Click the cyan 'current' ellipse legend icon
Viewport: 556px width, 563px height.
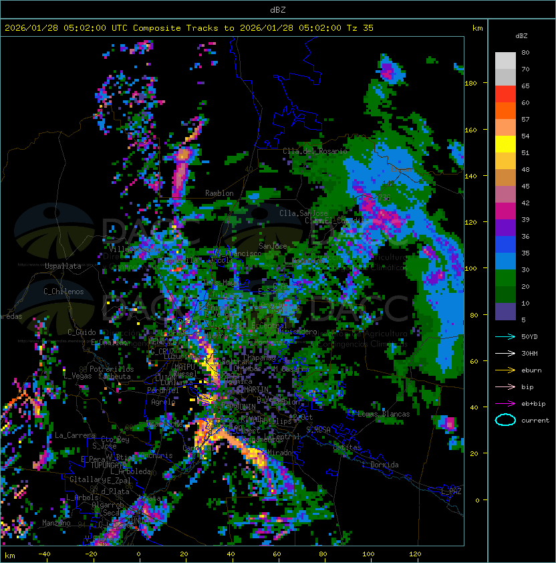[x=505, y=420]
